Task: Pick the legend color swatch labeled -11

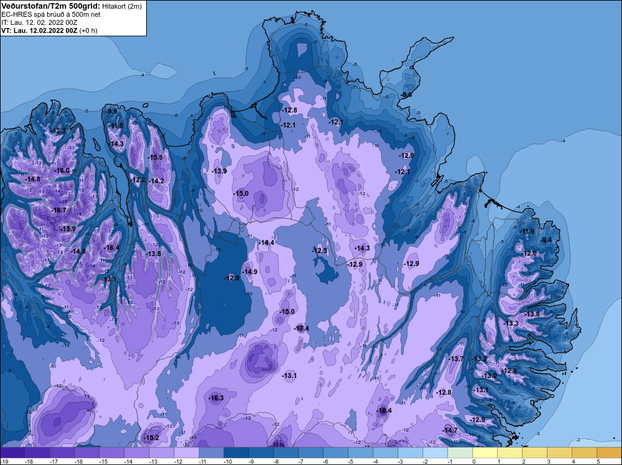Action: click(211, 453)
